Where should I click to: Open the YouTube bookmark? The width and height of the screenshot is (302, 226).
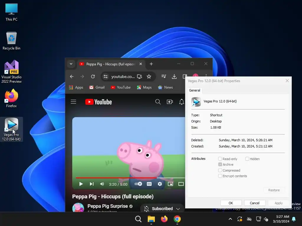[x=121, y=87]
